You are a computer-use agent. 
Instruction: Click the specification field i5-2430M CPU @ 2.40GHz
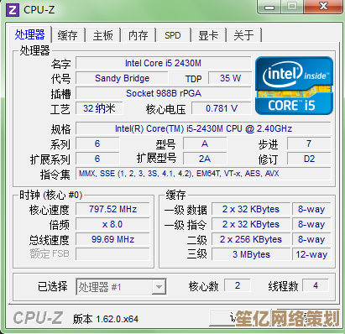point(203,128)
